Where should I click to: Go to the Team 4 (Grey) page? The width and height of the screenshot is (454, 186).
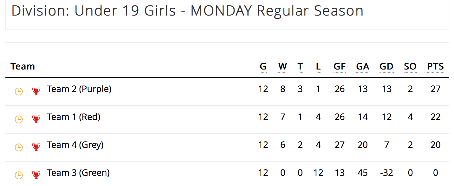coord(75,145)
